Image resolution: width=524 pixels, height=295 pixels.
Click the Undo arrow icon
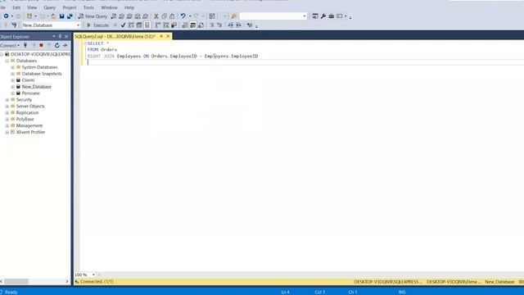(183, 16)
